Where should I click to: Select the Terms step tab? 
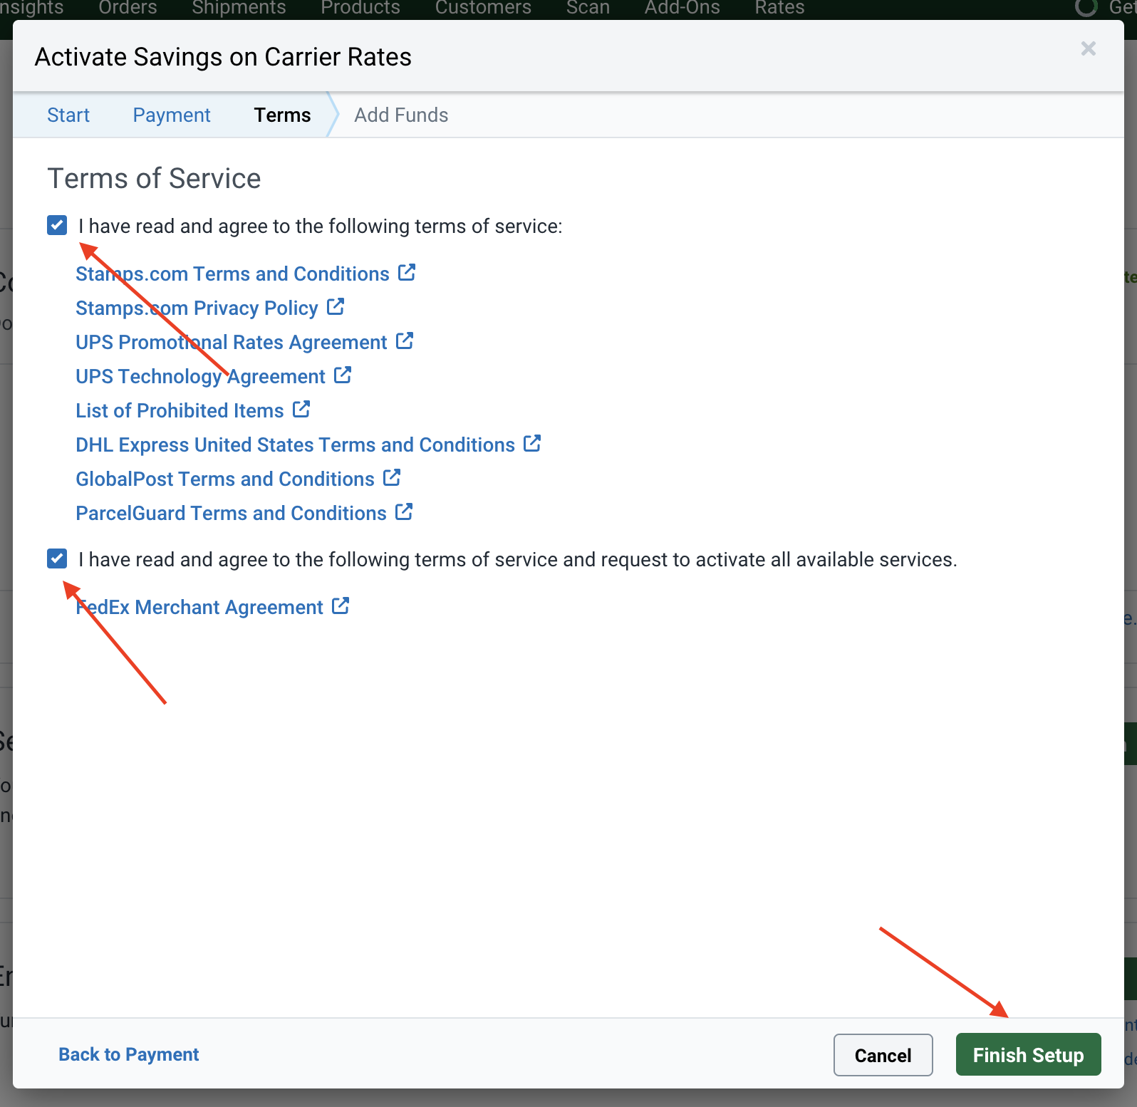click(x=283, y=115)
